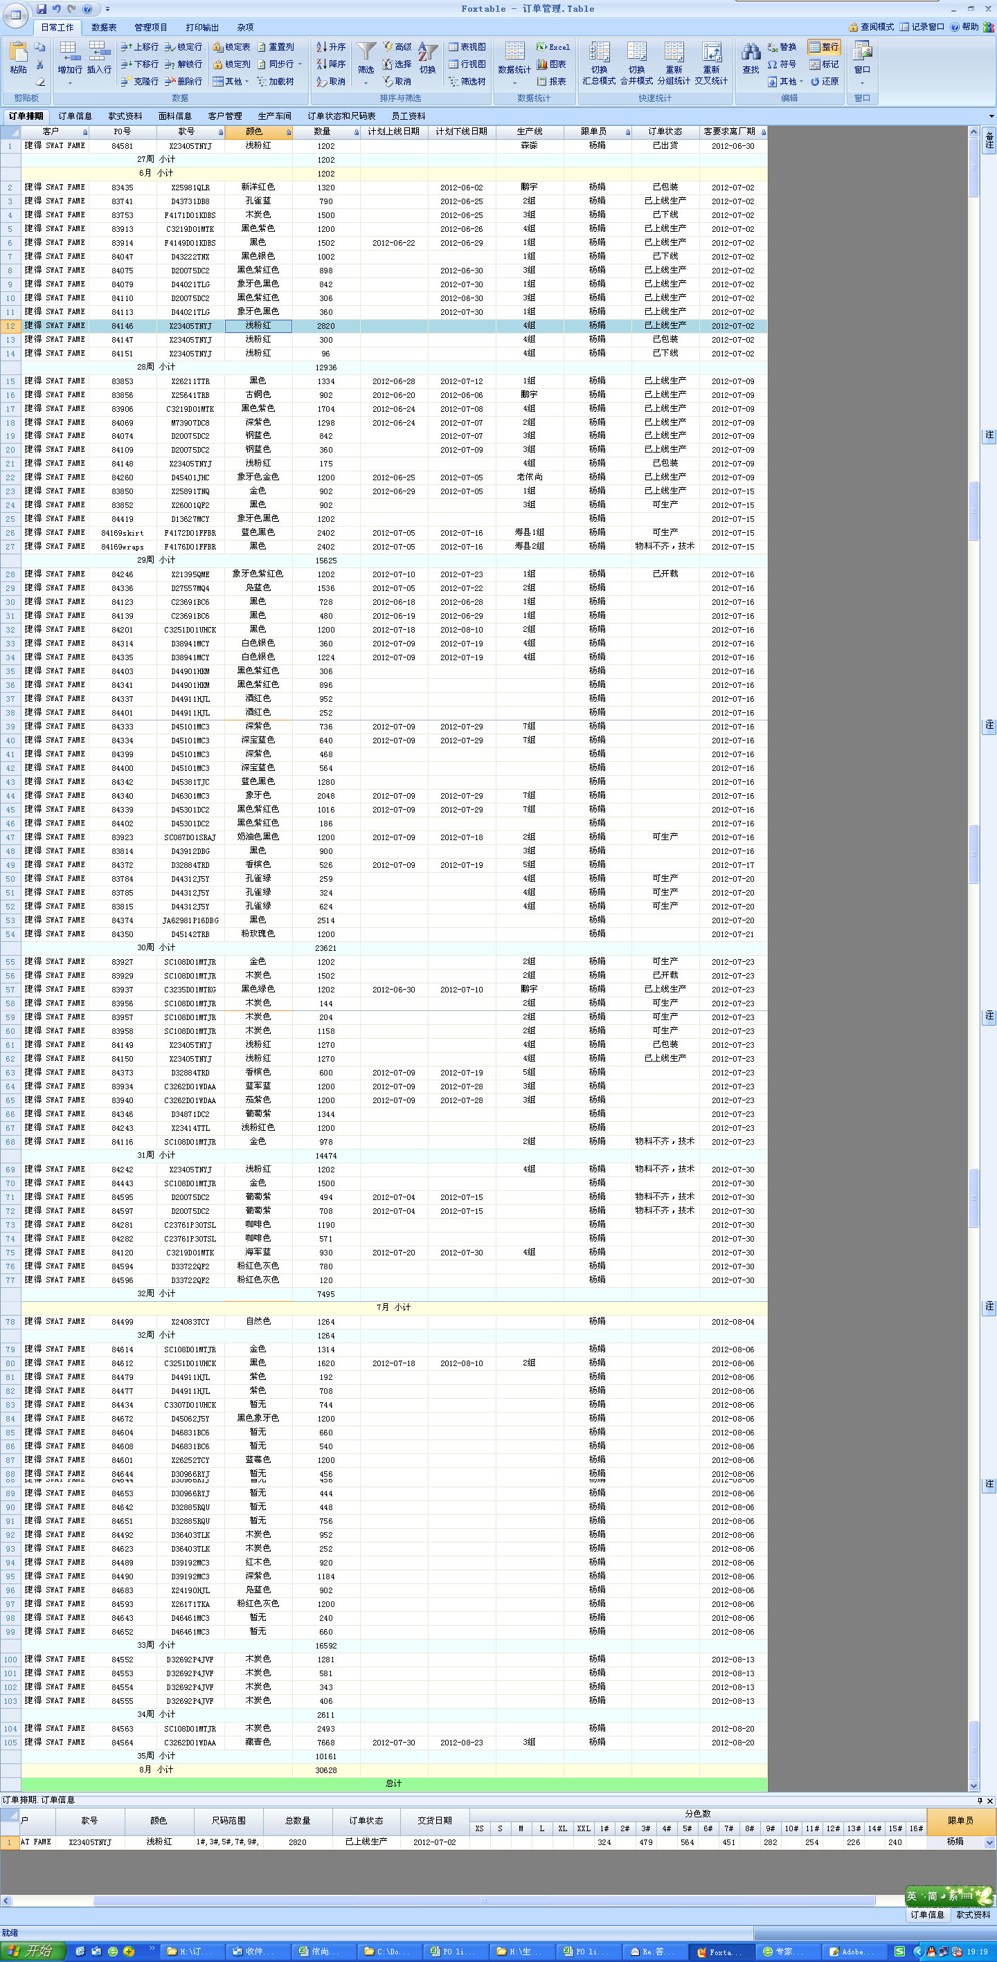The image size is (997, 1962).
Task: Export with the Excel icon
Action: 553,46
